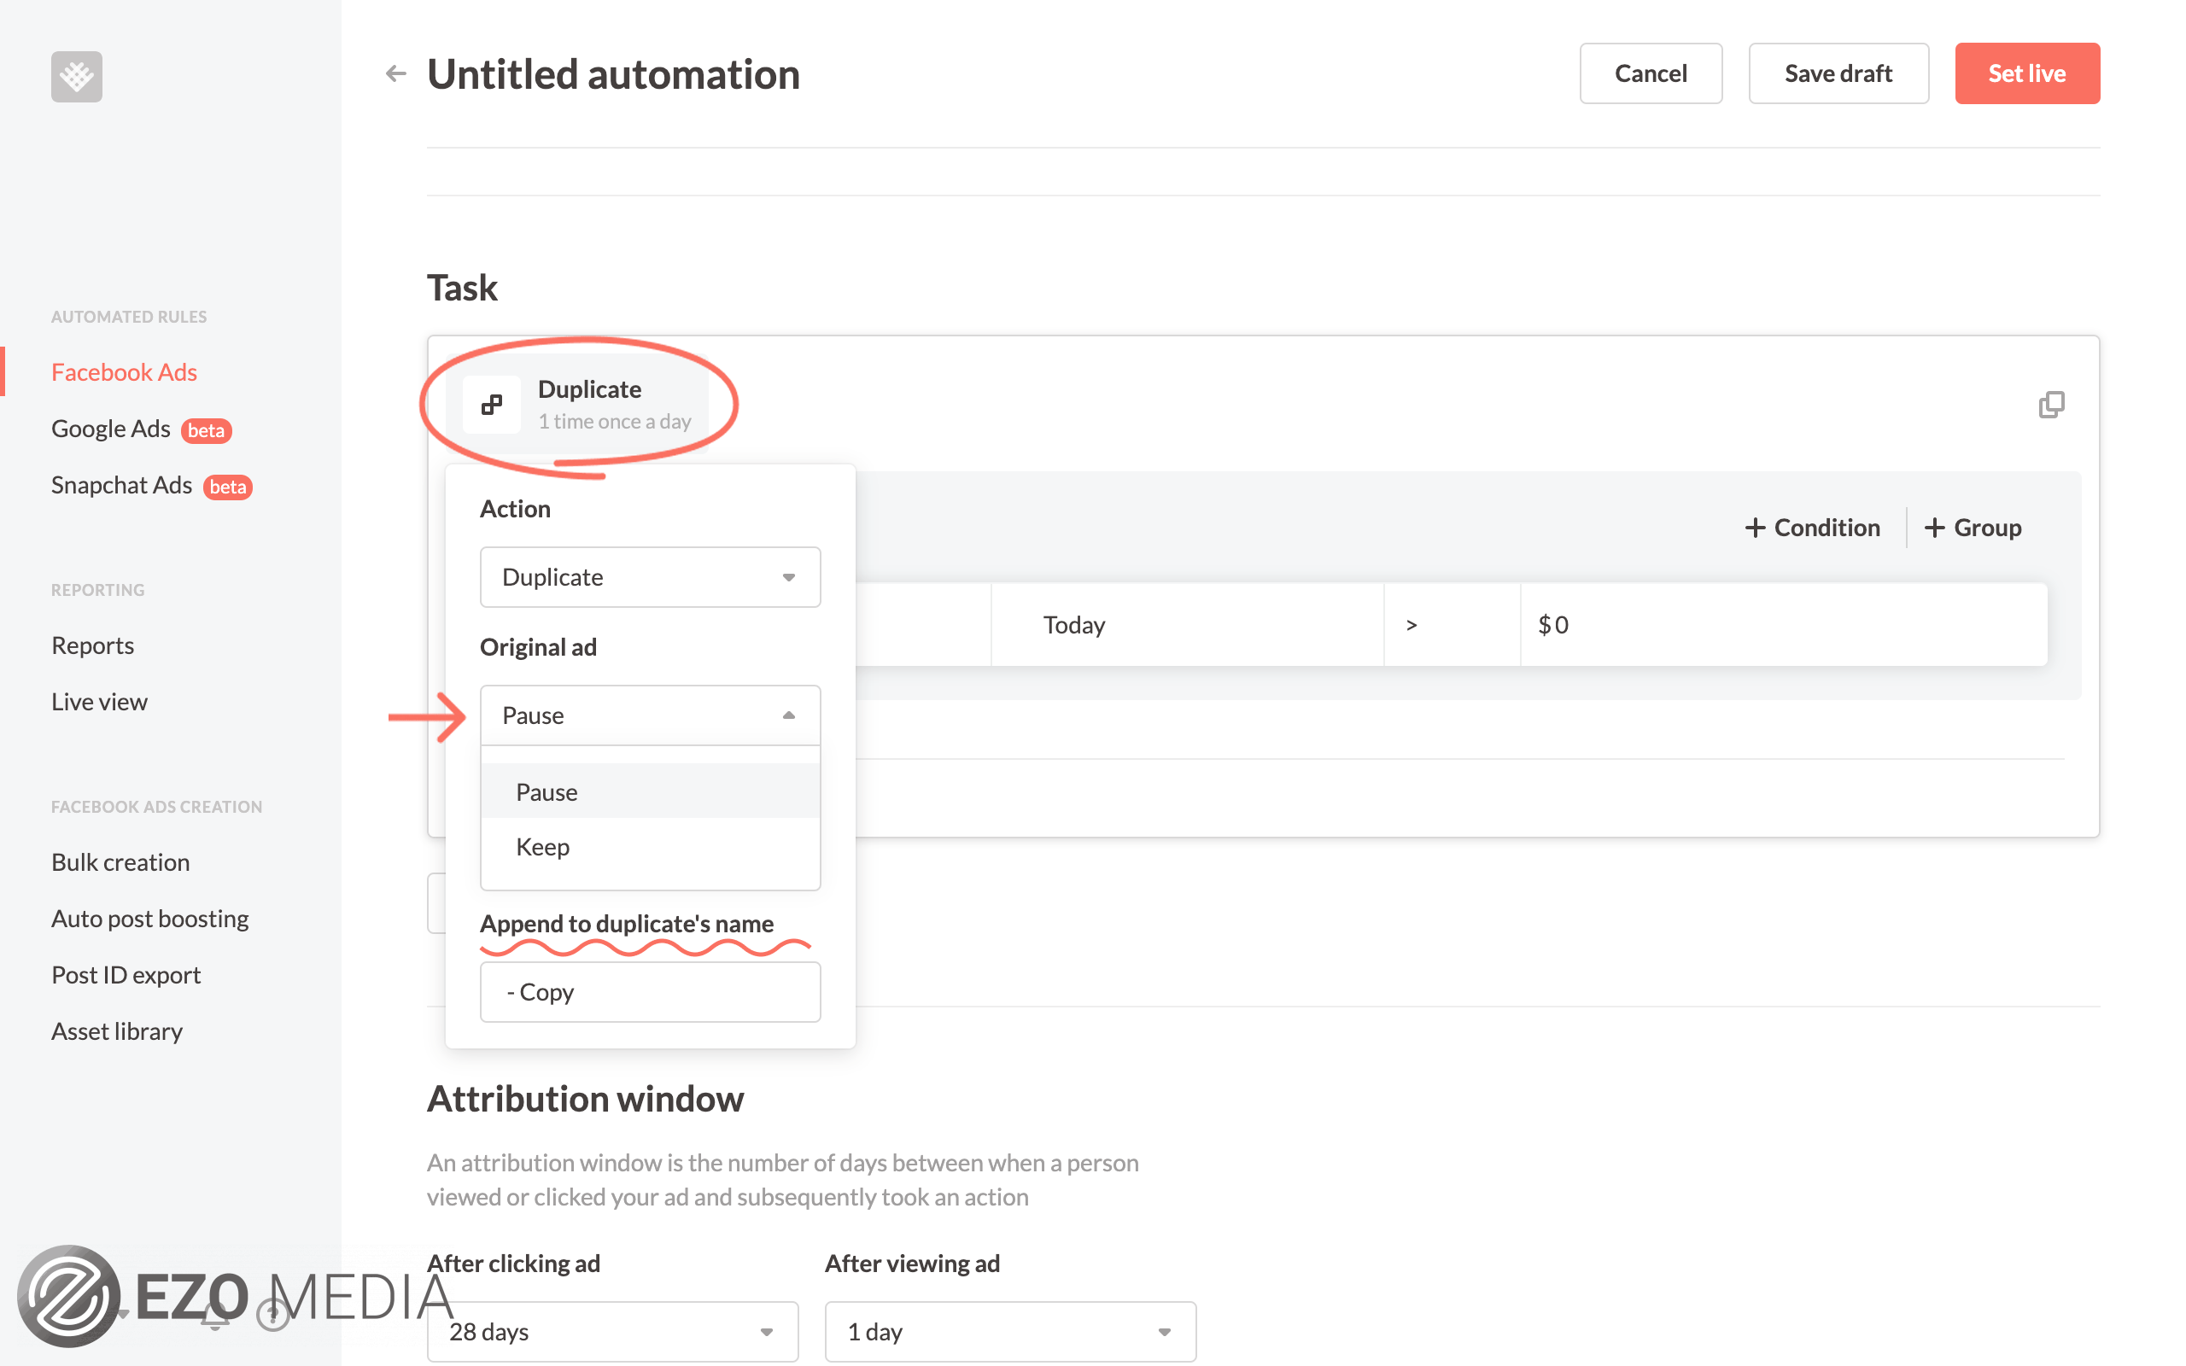Viewport: 2186px width, 1366px height.
Task: Click the app logo icon in sidebar
Action: tap(77, 76)
